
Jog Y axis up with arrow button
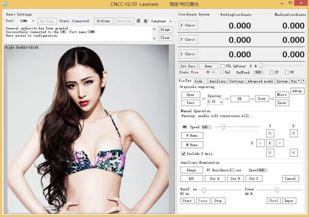(270, 133)
